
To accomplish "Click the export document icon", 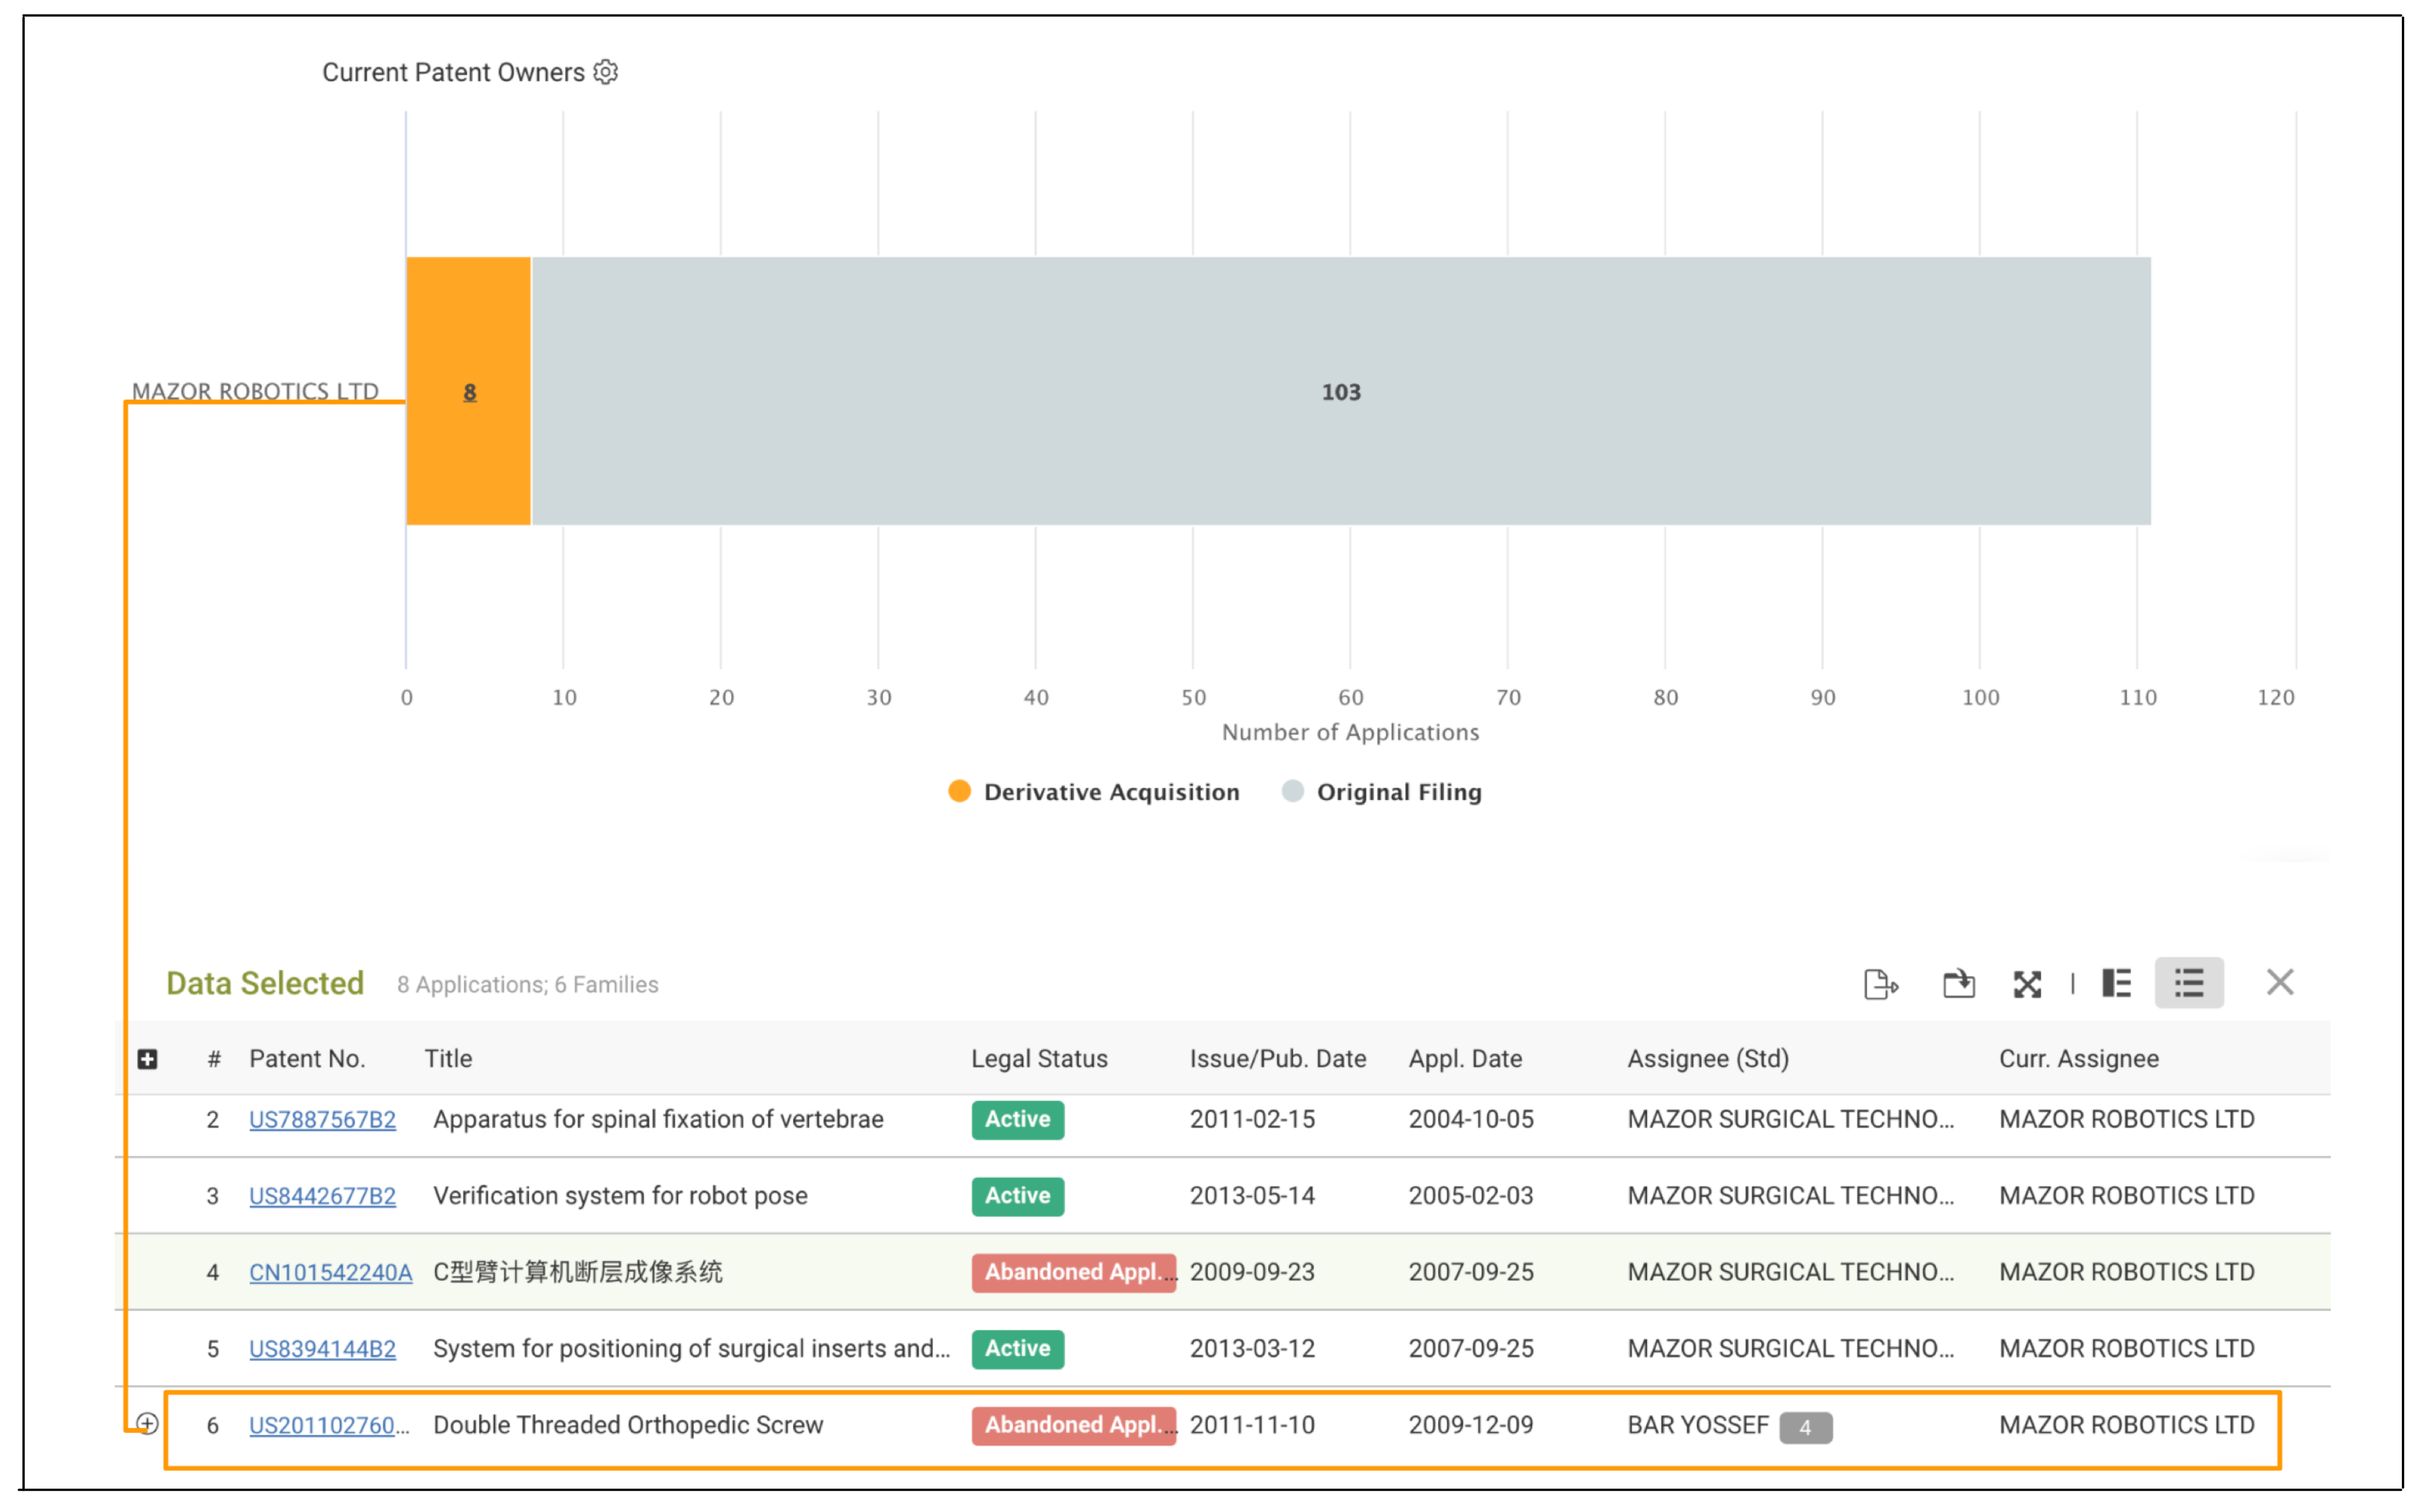I will (x=1880, y=984).
